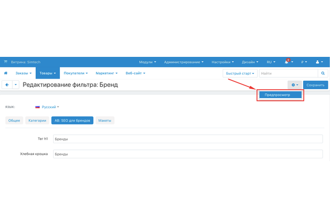Click the Язык label
The image size is (330, 218).
click(10, 107)
